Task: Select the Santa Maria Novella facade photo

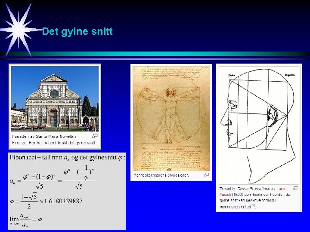Action: [55, 99]
